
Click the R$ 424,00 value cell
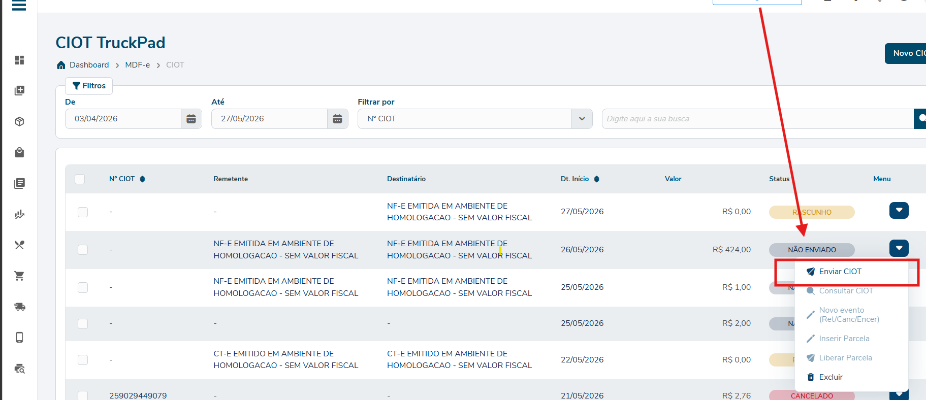point(731,250)
